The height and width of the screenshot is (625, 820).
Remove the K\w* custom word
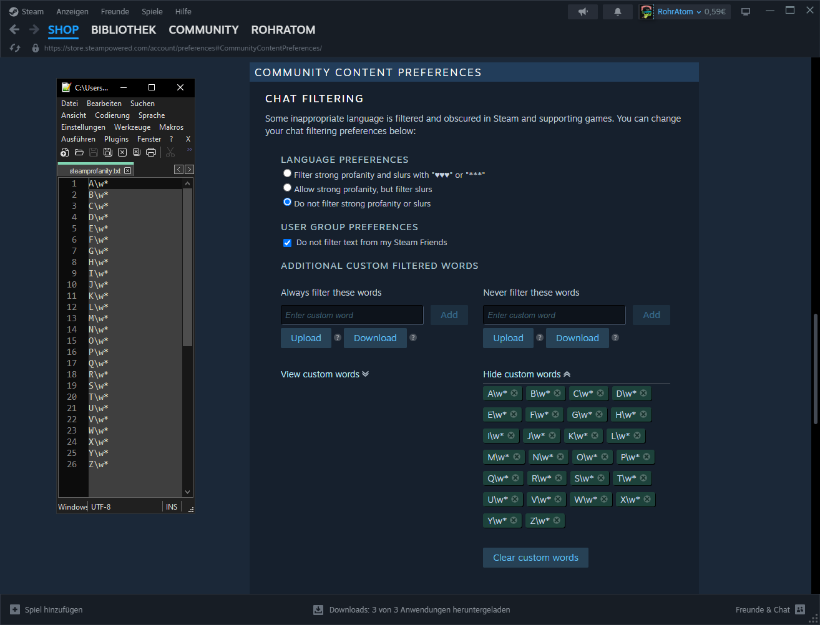click(595, 435)
